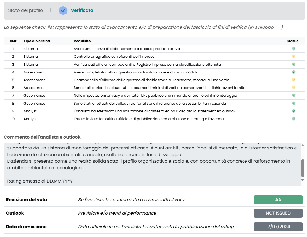Toggle completion status of row 2 Sistema
307x237 pixels.
click(293, 56)
